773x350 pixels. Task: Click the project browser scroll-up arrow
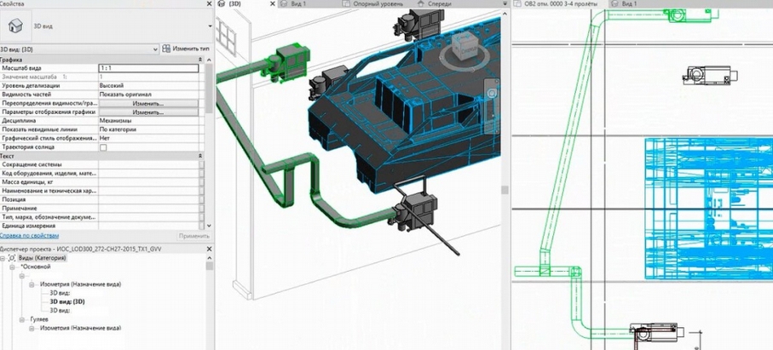point(209,258)
